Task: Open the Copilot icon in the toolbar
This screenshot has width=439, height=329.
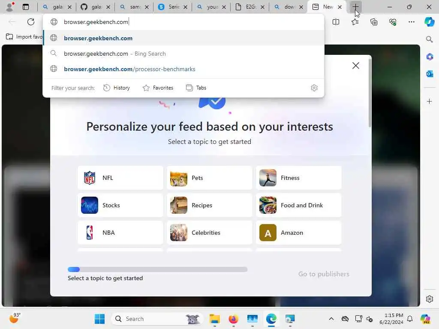Action: (429, 22)
